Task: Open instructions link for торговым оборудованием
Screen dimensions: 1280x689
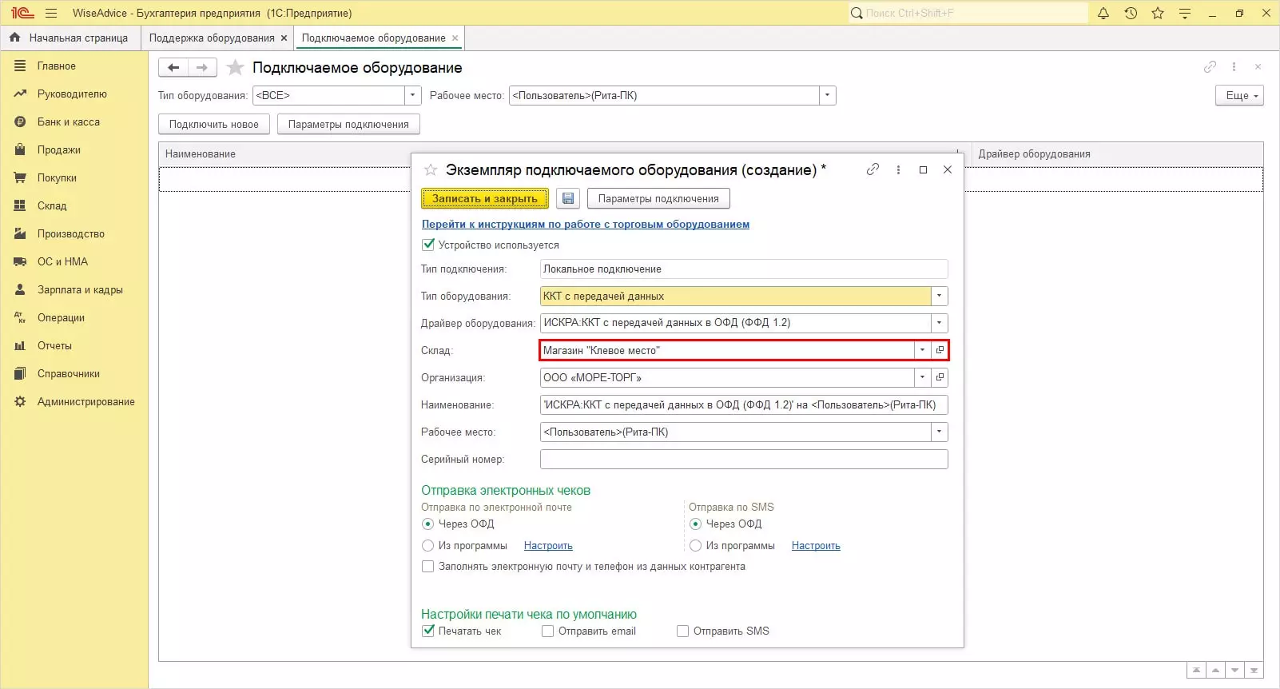Action: 586,224
